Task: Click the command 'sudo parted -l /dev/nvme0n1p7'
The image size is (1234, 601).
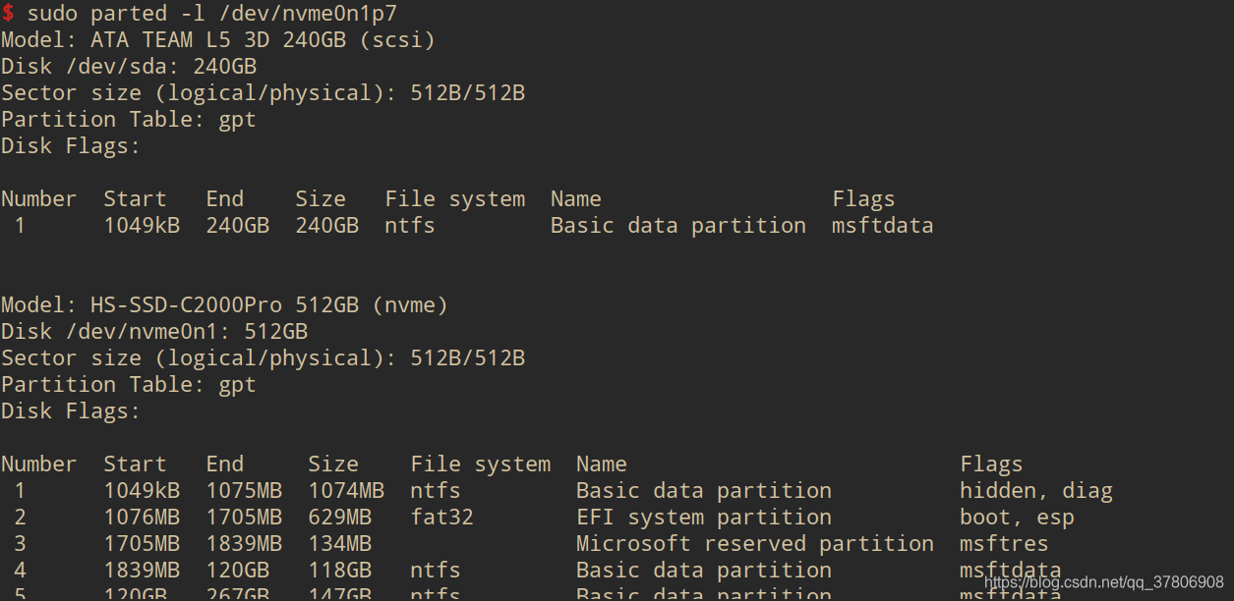Action: [x=212, y=14]
